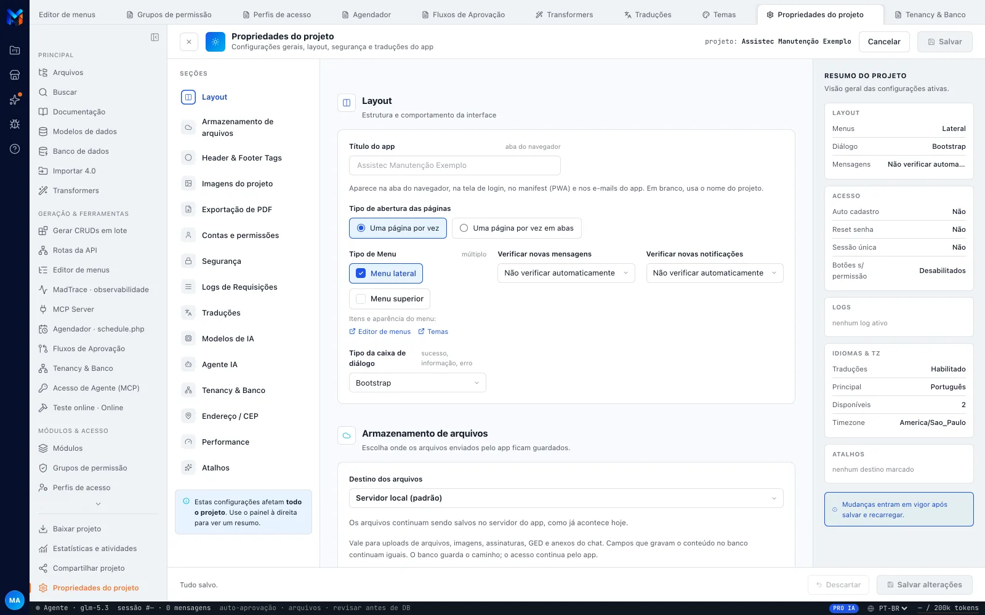Click the Descartar button
Screen dimensions: 985x615
pyautogui.click(x=838, y=585)
